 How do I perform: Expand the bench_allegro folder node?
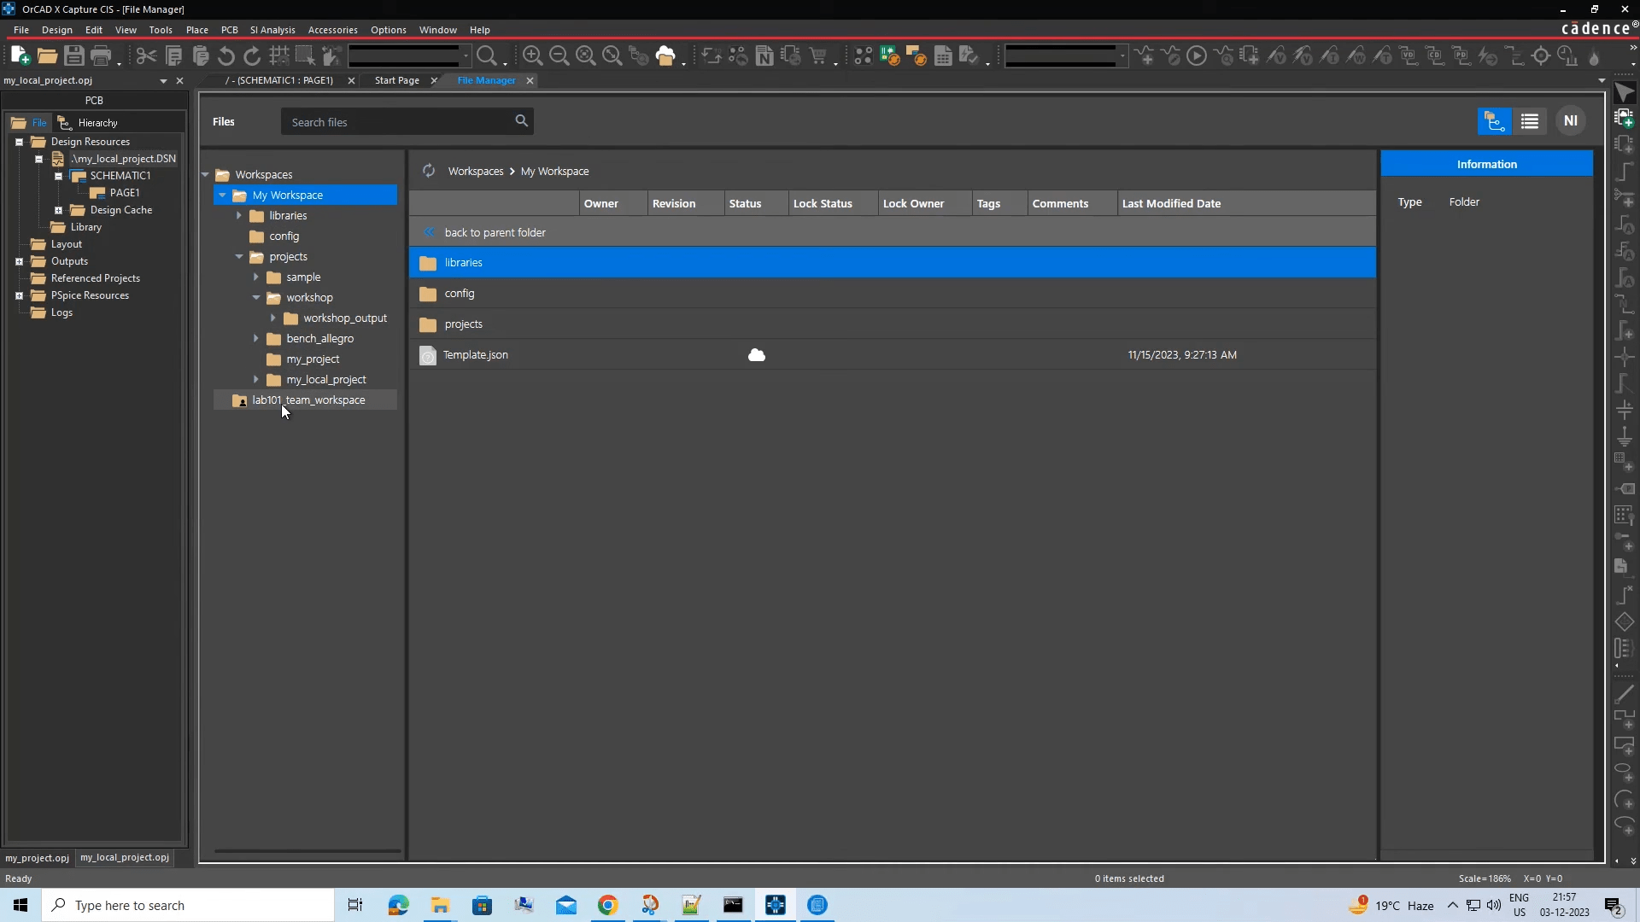point(256,338)
